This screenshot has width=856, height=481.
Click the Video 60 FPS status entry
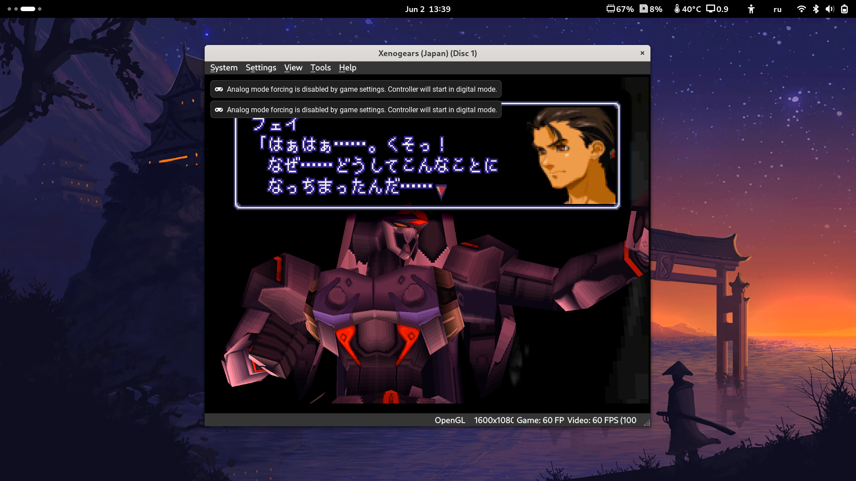coord(602,420)
